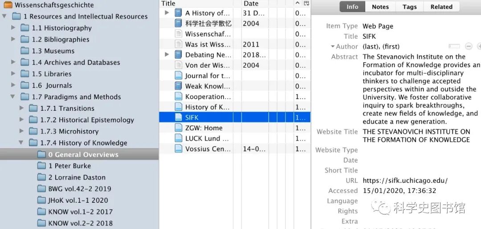Select the 1 Peter Burke folder icon

(41, 165)
